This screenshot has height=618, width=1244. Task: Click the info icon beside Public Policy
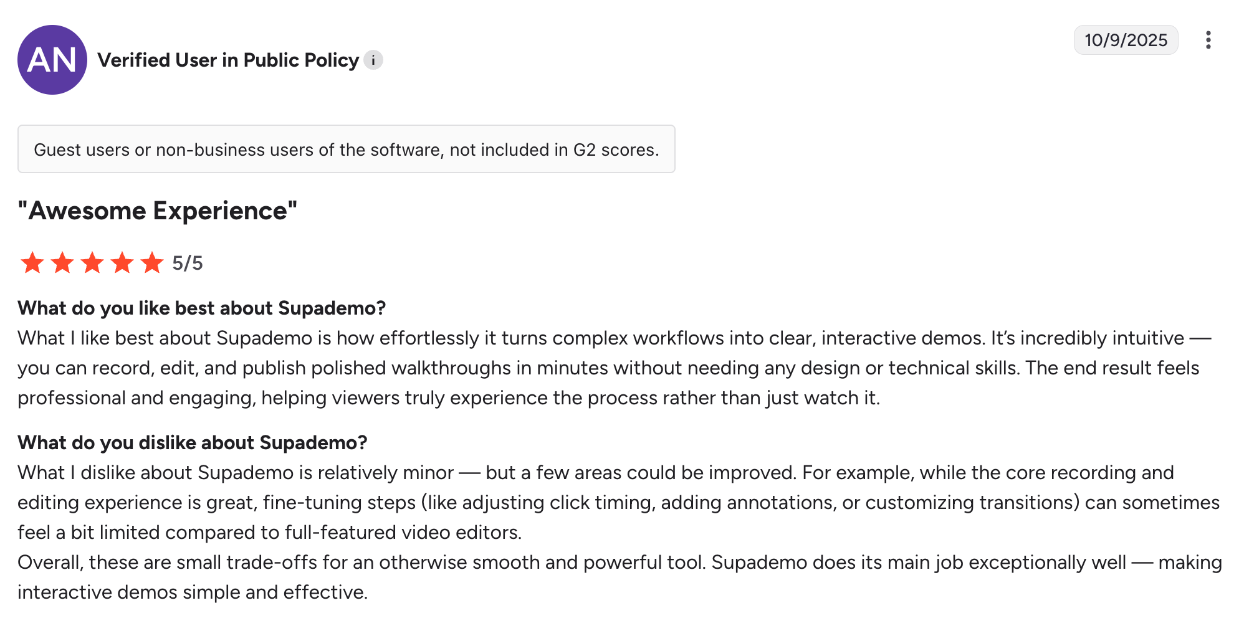coord(373,60)
